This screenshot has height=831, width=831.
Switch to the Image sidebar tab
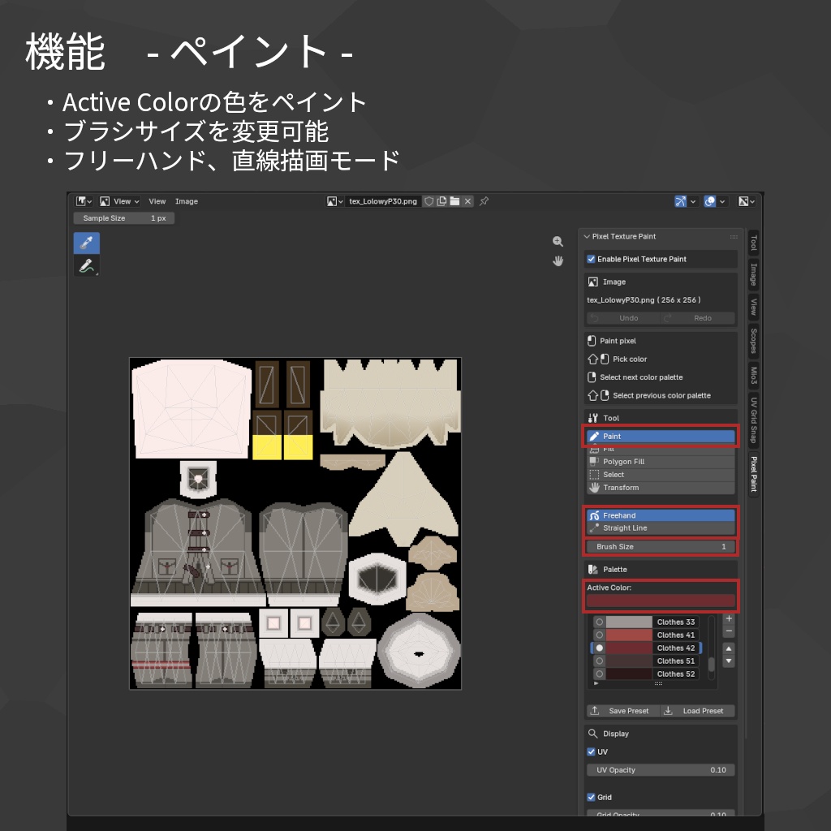[x=753, y=274]
